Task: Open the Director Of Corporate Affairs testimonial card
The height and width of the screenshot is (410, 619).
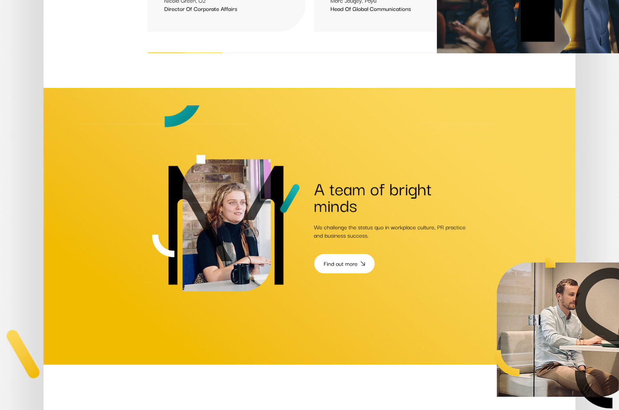Action: [227, 15]
